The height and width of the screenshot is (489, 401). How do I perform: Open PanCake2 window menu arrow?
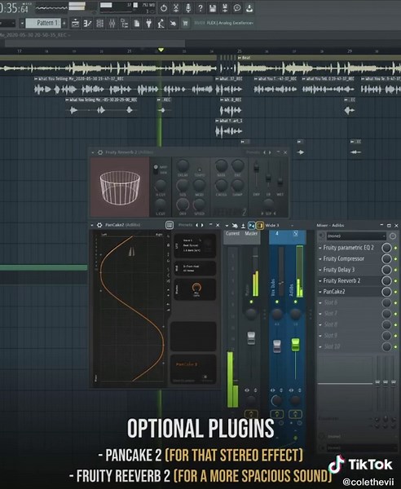(x=92, y=225)
